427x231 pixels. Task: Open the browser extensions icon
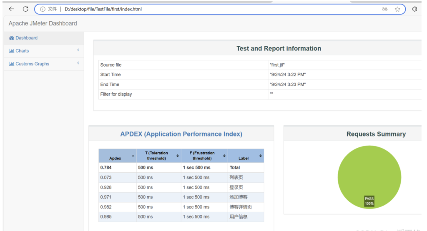click(x=414, y=9)
